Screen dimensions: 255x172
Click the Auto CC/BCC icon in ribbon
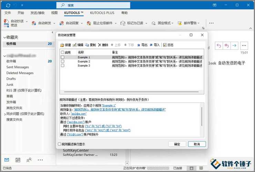pyautogui.click(x=6, y=23)
